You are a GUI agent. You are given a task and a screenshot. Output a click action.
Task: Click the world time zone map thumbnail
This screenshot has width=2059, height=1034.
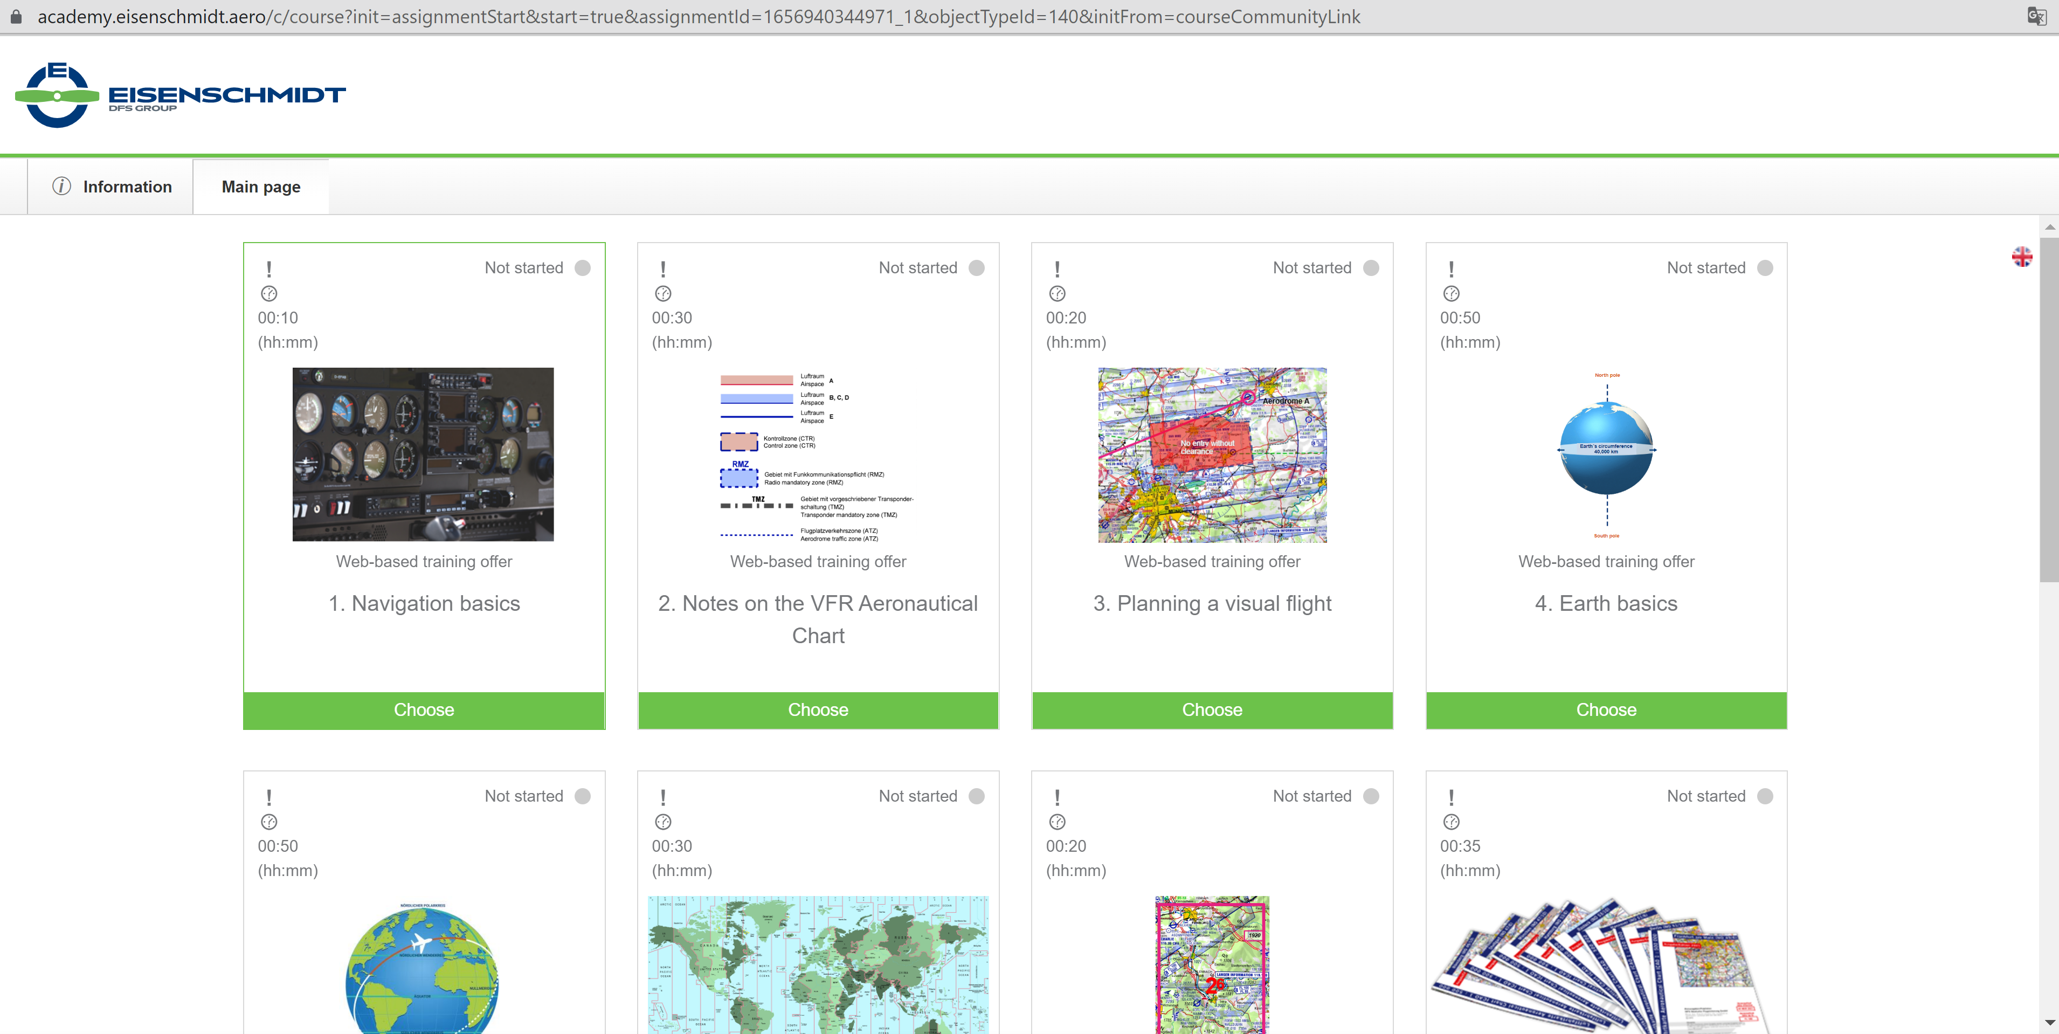(x=818, y=964)
